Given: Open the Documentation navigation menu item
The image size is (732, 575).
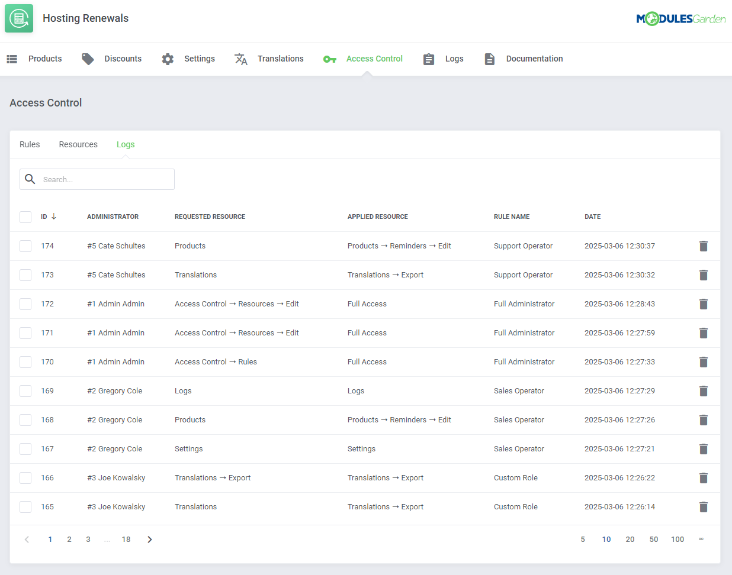Looking at the screenshot, I should click(535, 59).
